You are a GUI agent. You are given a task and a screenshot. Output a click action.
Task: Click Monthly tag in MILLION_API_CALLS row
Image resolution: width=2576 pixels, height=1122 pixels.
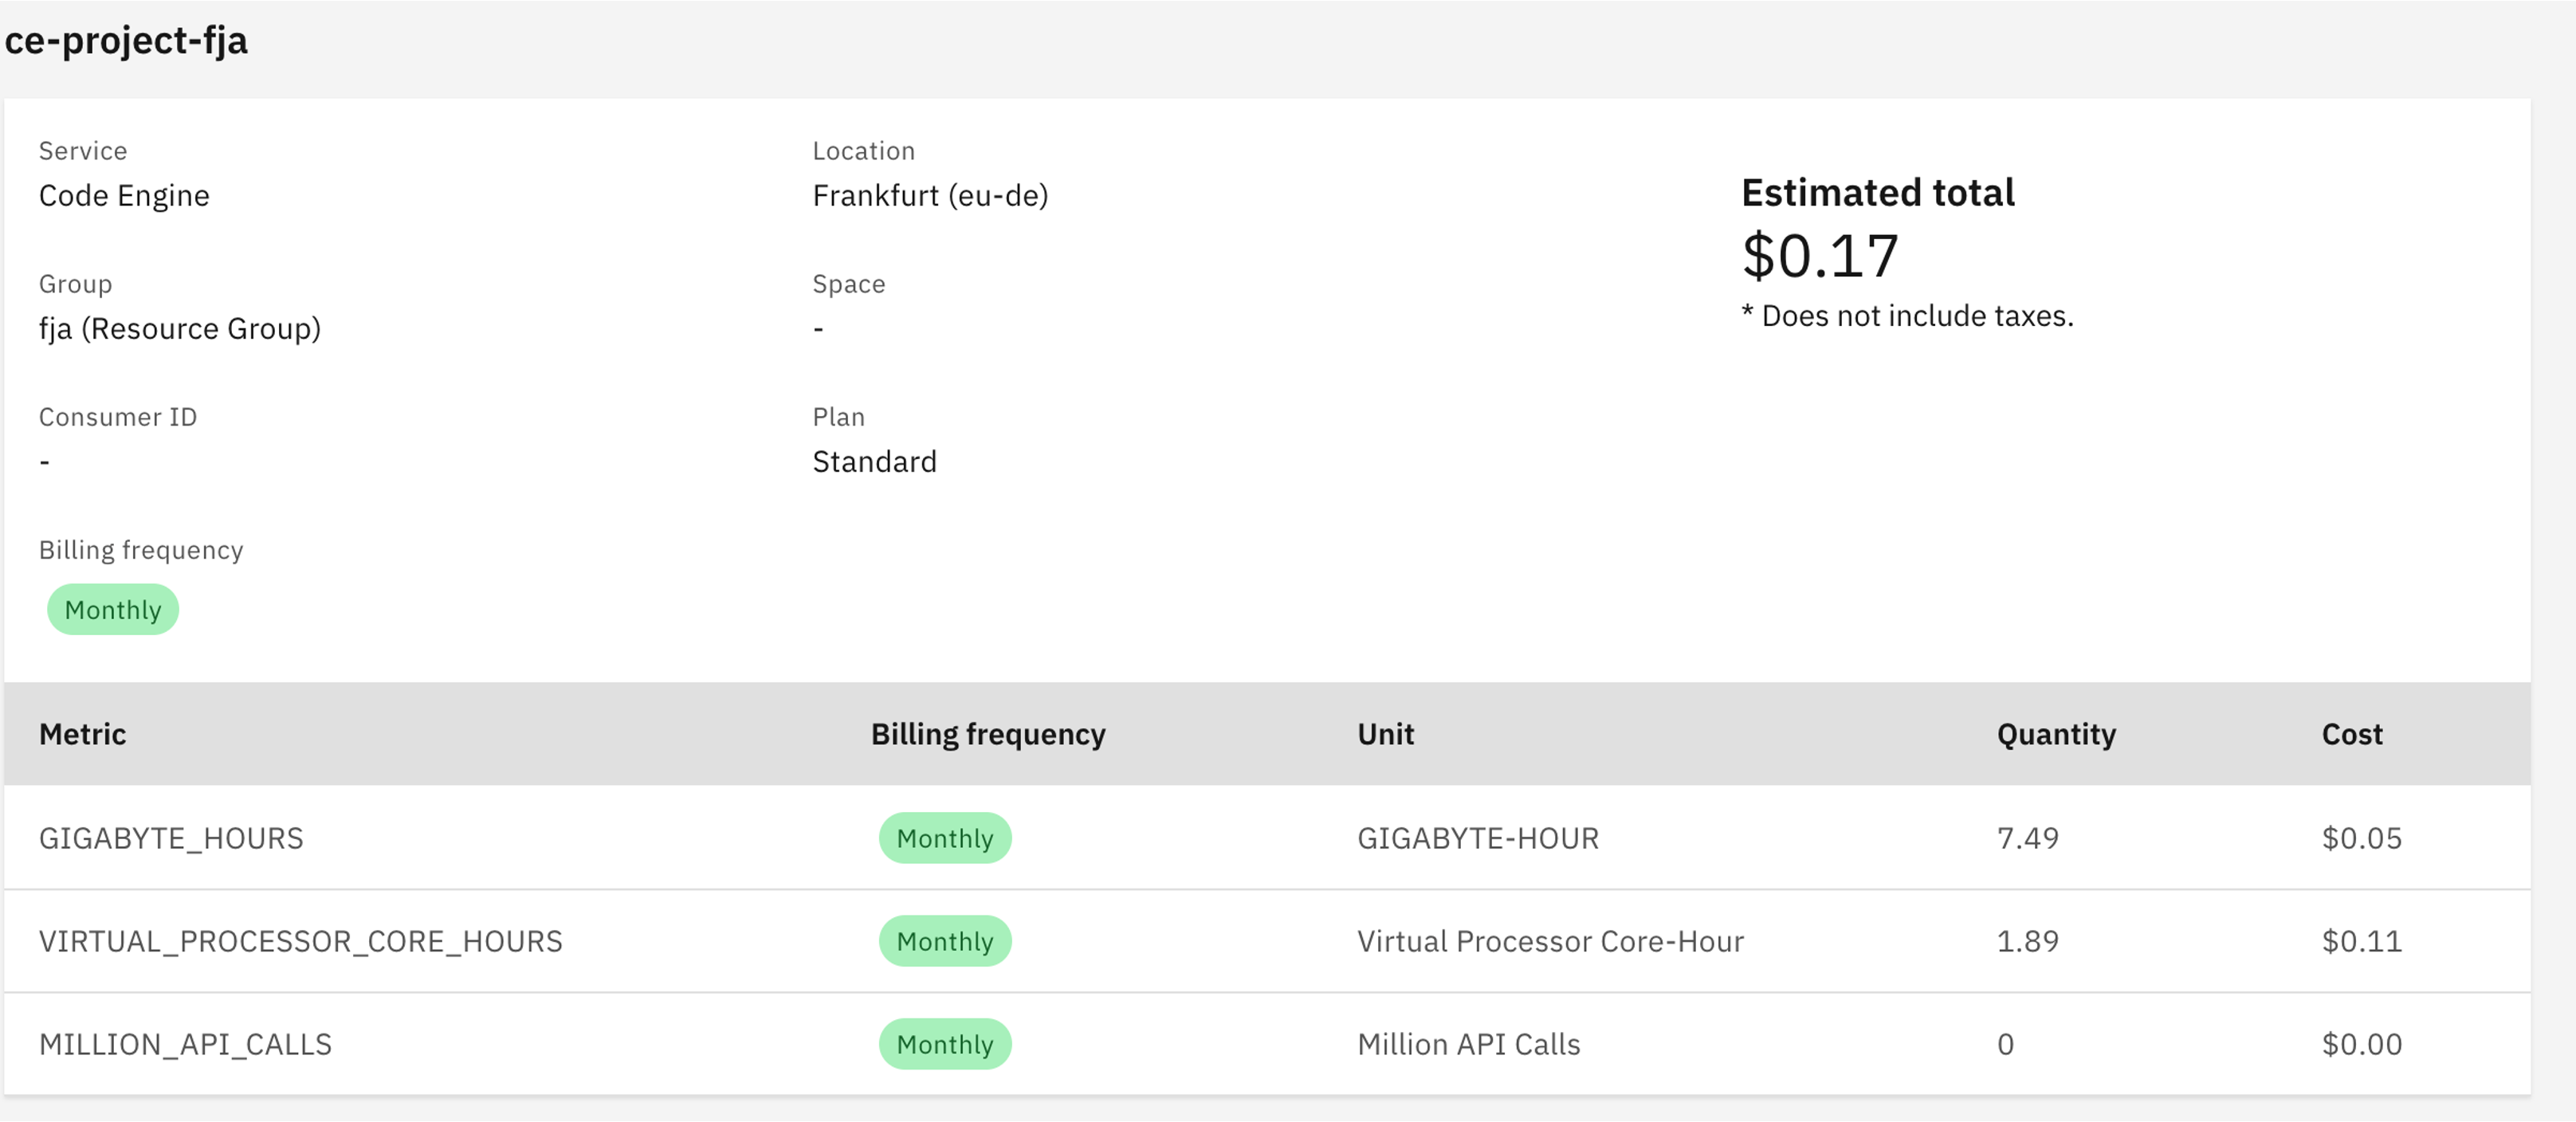(945, 1044)
